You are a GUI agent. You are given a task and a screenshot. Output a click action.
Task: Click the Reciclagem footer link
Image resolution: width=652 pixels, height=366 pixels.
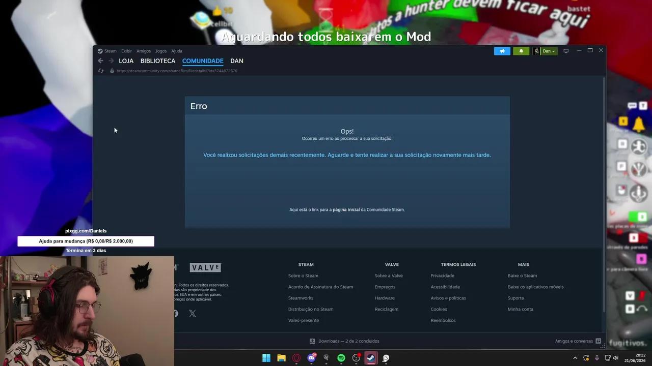[387, 309]
